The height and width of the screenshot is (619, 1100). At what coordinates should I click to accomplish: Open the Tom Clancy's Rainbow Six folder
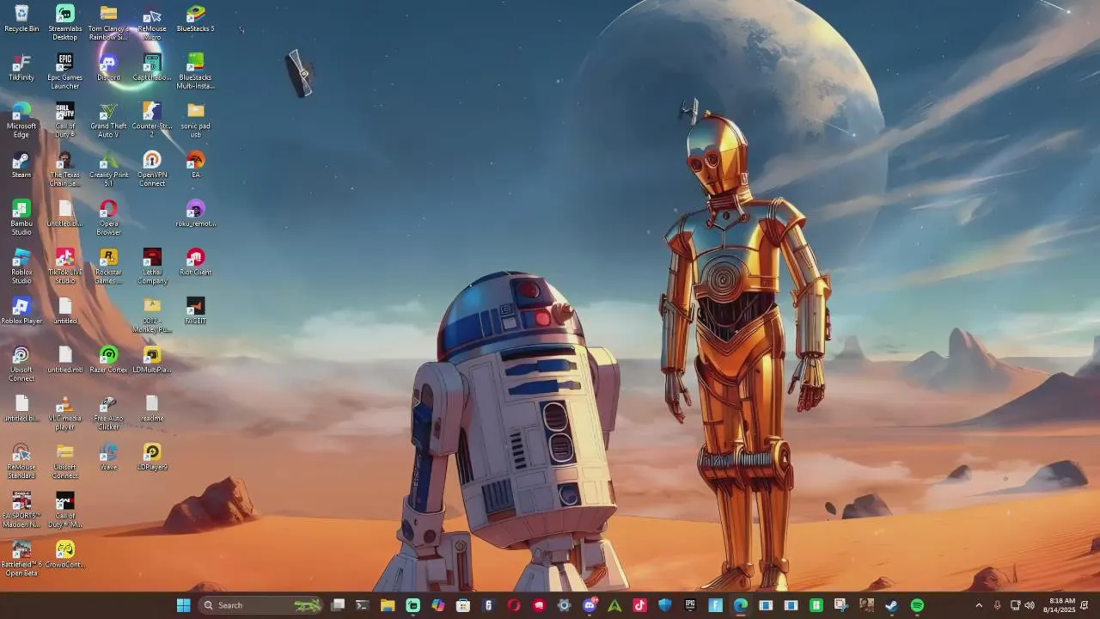coord(108,22)
